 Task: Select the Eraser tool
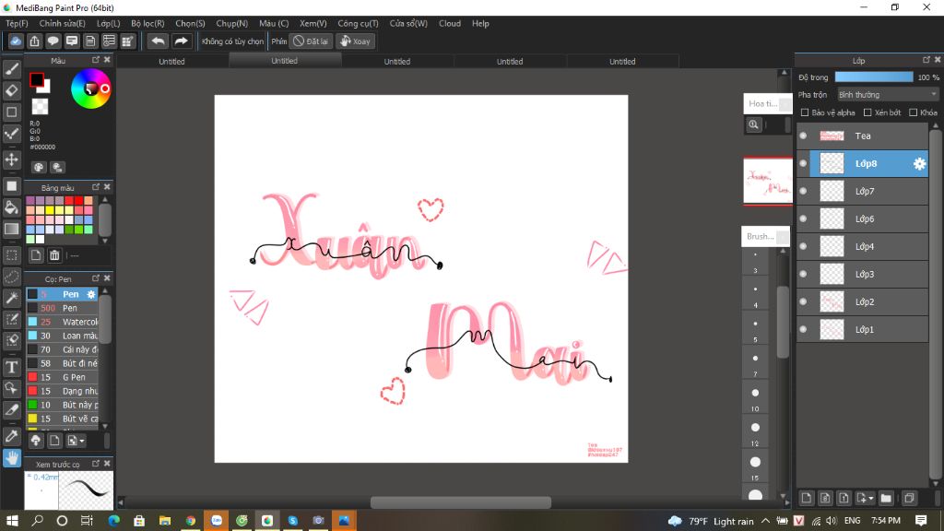pyautogui.click(x=11, y=90)
